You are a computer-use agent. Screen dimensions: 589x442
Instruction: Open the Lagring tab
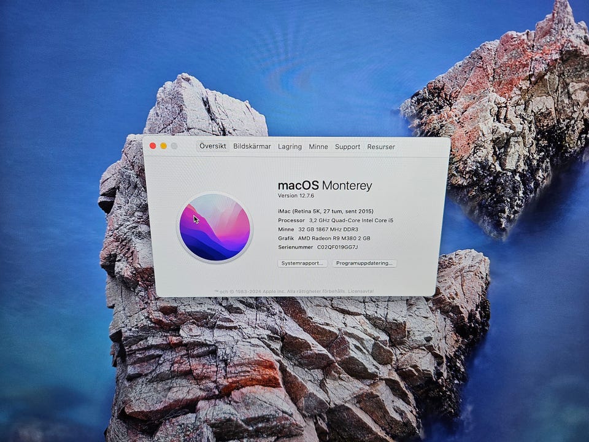tap(290, 147)
